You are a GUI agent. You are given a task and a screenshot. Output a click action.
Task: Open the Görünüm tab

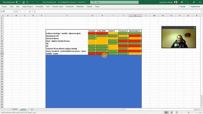tap(70, 6)
